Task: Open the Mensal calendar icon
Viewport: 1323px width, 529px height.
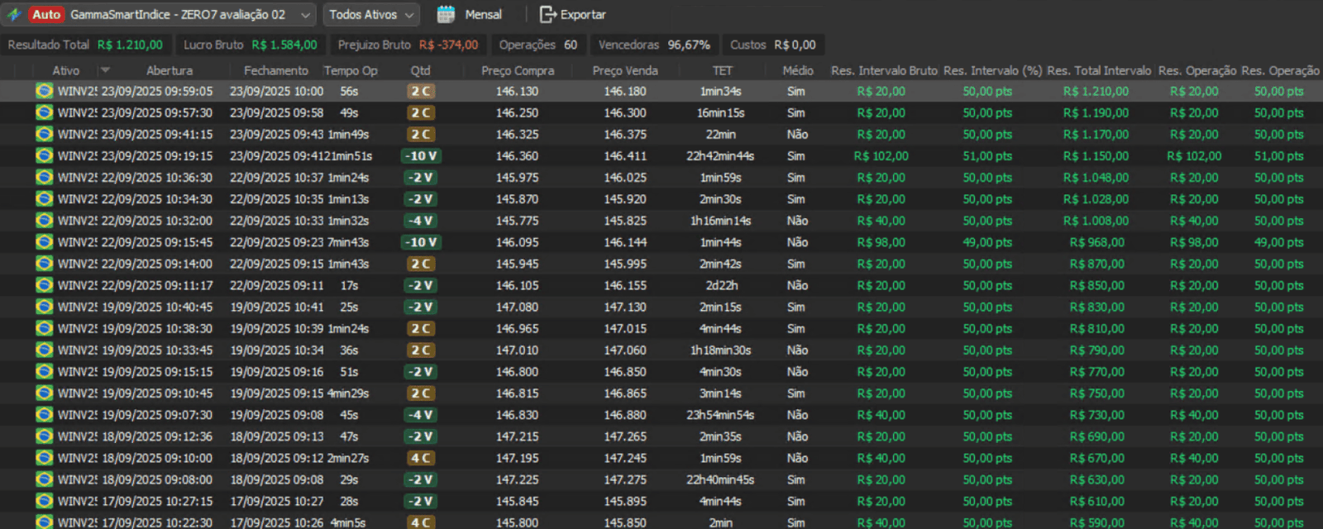Action: pyautogui.click(x=446, y=14)
